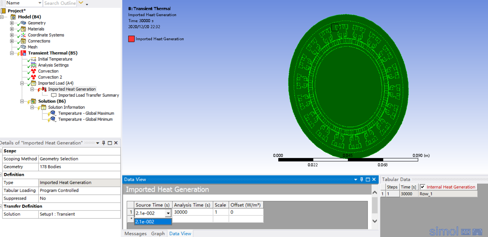Click the first Convection load icon
Viewport: 488px width, 237px height.
pos(33,71)
